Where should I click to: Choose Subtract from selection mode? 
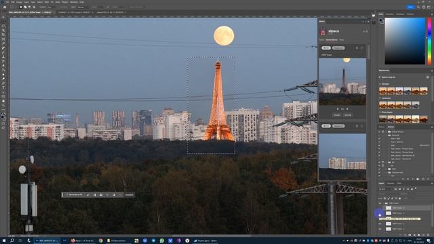pos(30,7)
